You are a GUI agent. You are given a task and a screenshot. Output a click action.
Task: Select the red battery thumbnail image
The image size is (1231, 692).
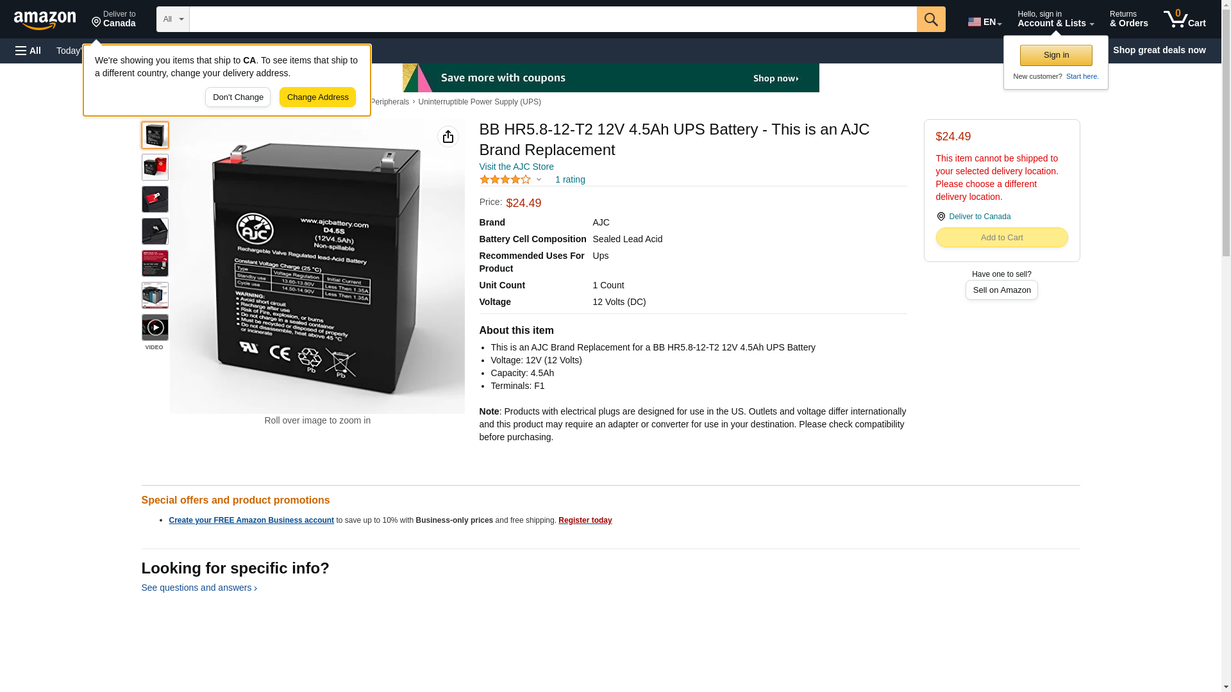point(155,167)
